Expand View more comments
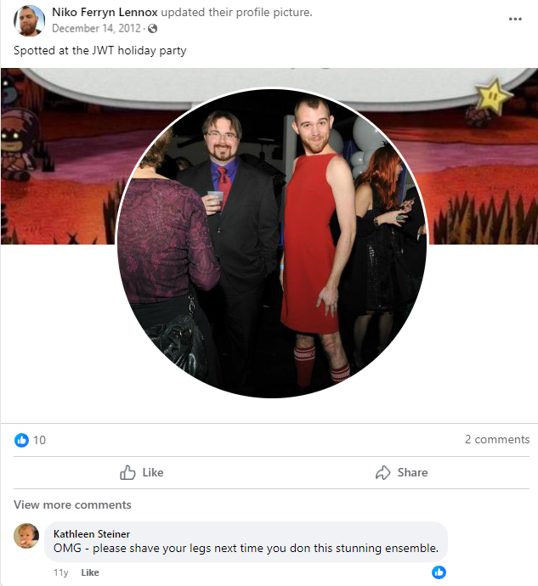This screenshot has width=538, height=586. pyautogui.click(x=72, y=504)
